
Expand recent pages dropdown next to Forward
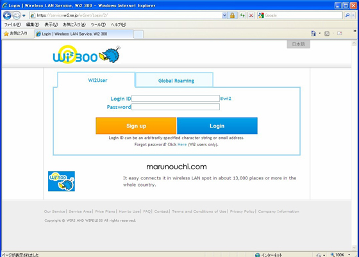click(24, 15)
